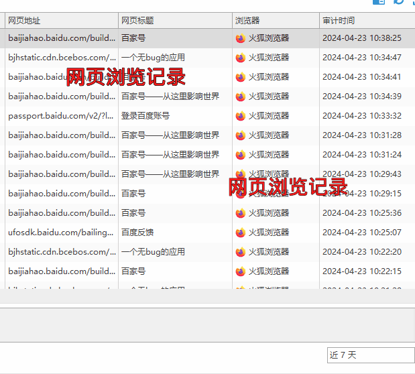415x374 pixels.
Task: Select baijiahao URL in the 10:29:43 row
Action: pyautogui.click(x=62, y=174)
